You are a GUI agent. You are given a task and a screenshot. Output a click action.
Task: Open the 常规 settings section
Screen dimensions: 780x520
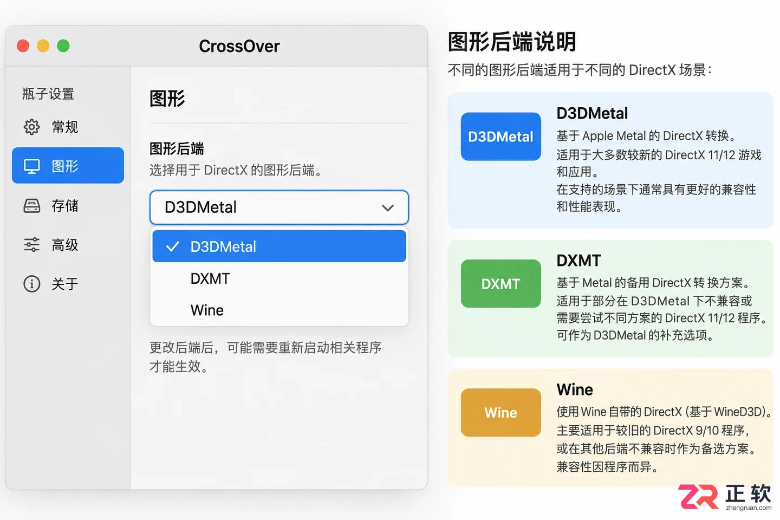68,127
